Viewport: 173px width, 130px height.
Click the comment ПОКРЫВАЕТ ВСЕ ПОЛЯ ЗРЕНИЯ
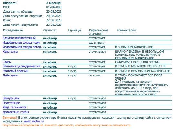137,62
